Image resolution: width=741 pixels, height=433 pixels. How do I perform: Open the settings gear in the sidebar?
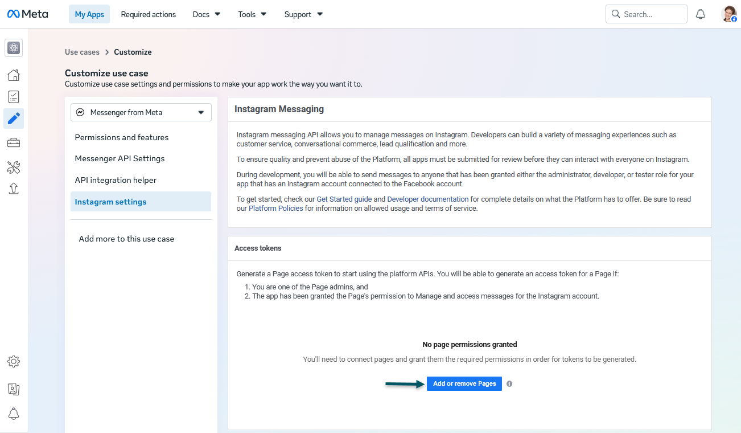(x=14, y=361)
